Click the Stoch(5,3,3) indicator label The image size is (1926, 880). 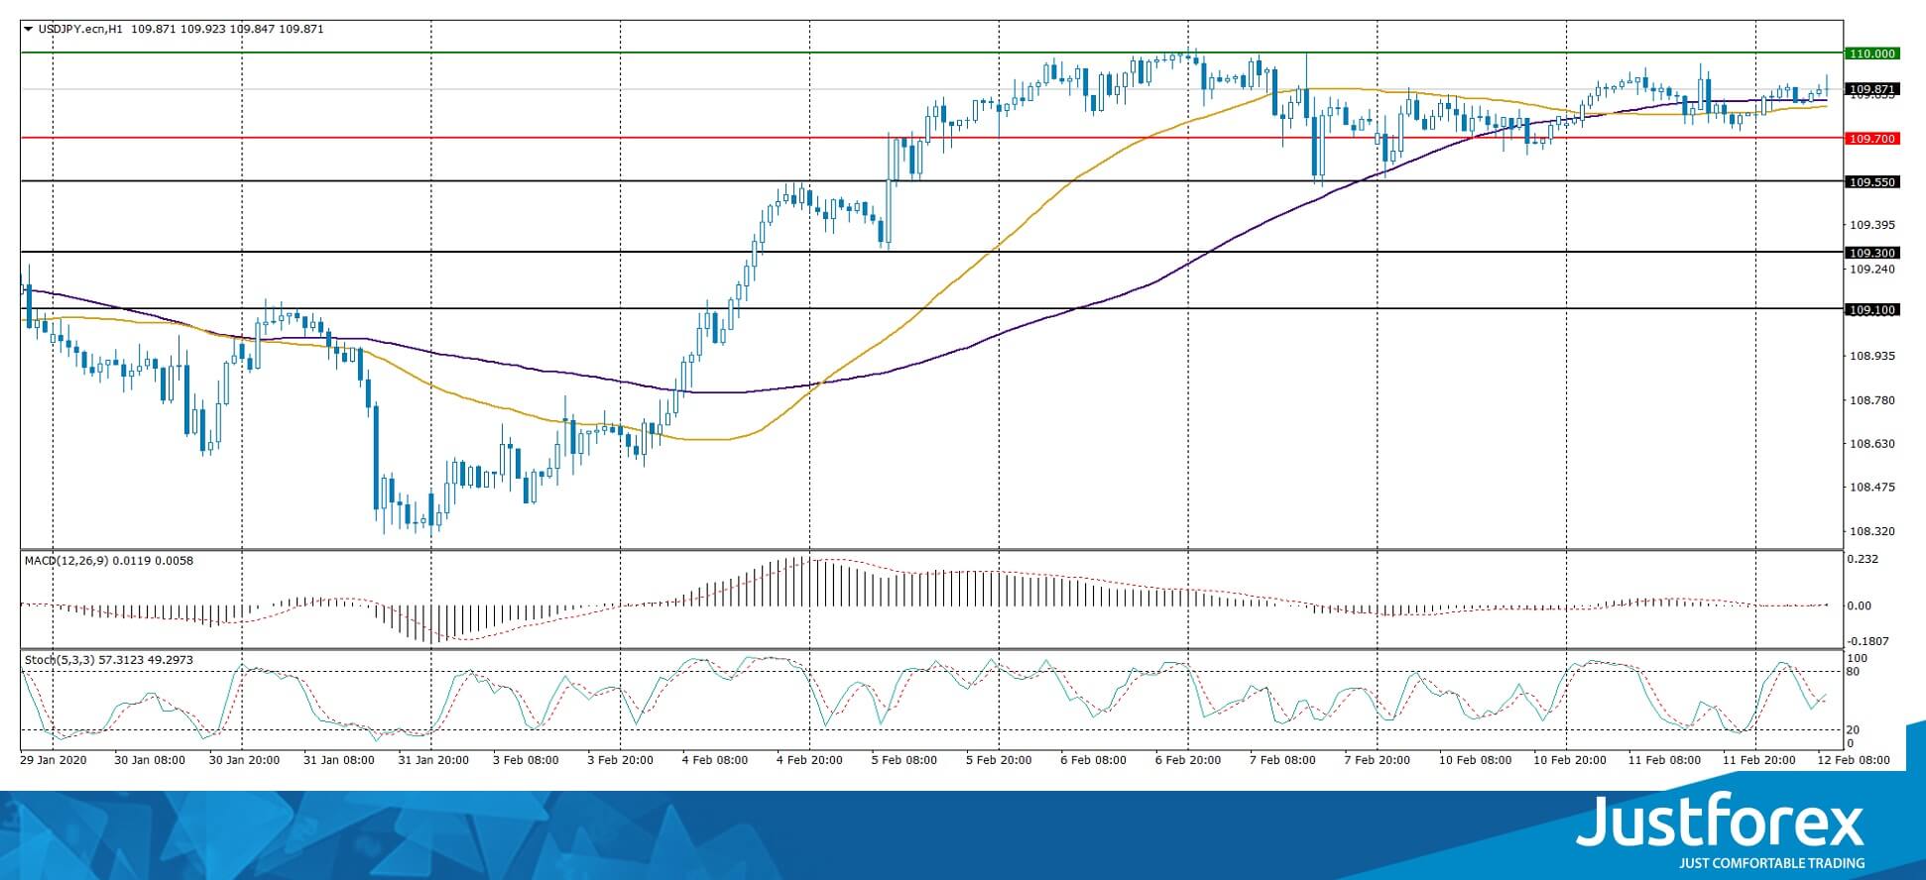(x=60, y=660)
